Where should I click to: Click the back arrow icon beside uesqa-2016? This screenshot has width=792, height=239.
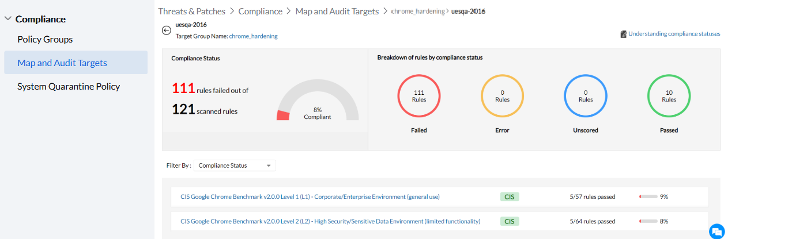pyautogui.click(x=167, y=30)
